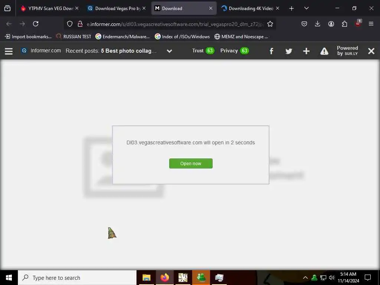This screenshot has height=285, width=380.
Task: Expand the list all tabs chevron
Action: click(306, 8)
